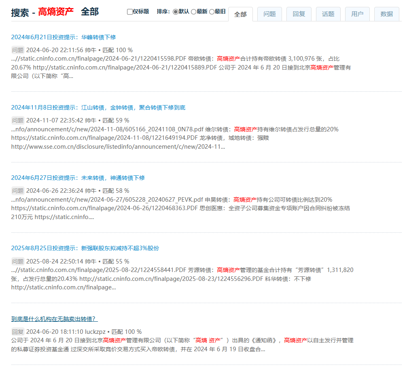Click the 回复 tag beside luckzpz's result
The width and height of the screenshot is (407, 371).
click(x=18, y=332)
